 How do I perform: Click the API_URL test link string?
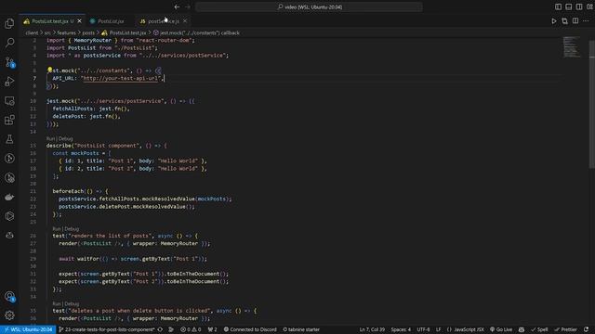120,78
